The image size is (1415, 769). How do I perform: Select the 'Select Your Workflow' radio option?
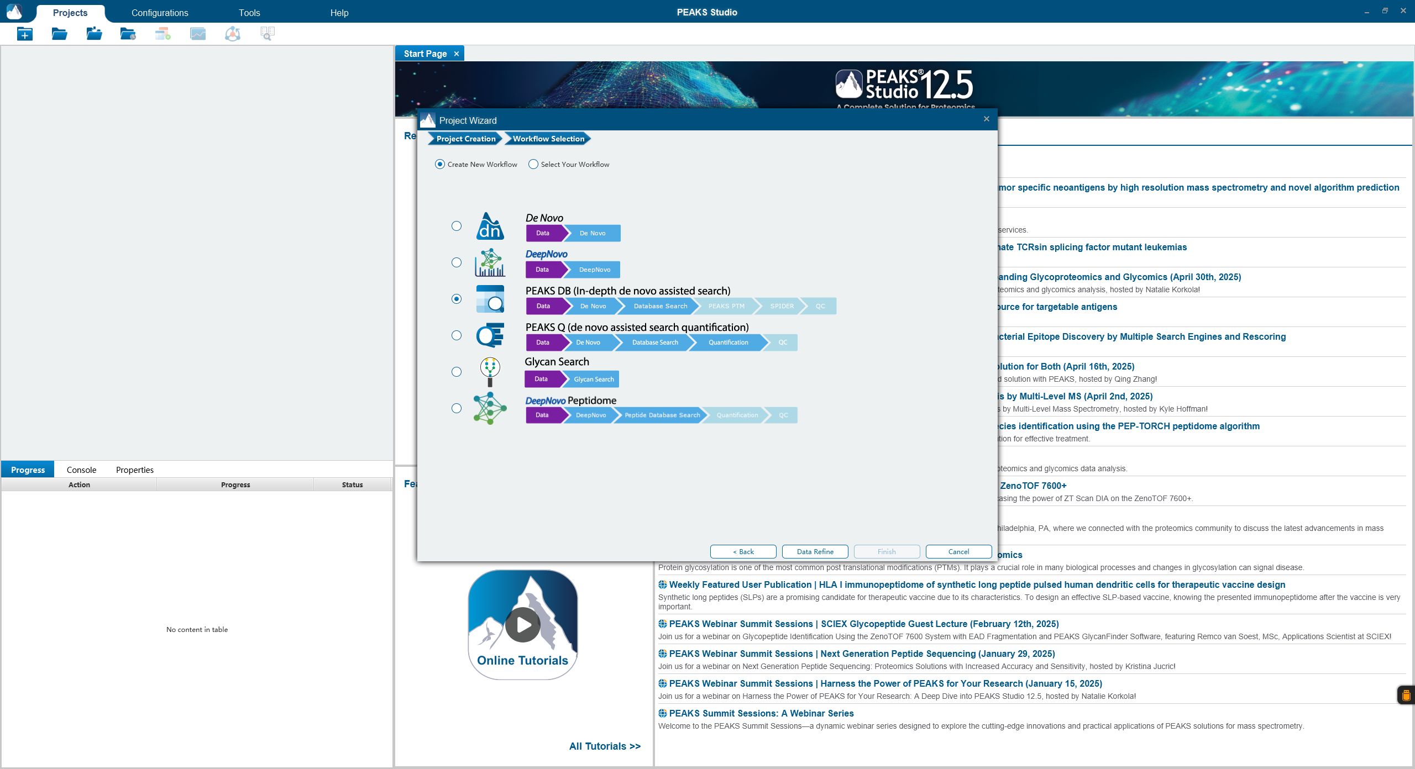(x=533, y=164)
